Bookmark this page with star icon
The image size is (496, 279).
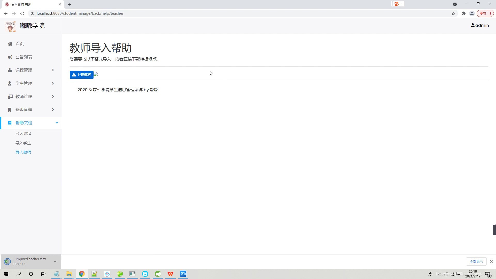pos(453,14)
